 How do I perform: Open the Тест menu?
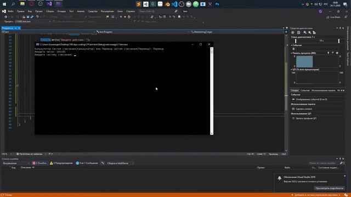point(71,11)
